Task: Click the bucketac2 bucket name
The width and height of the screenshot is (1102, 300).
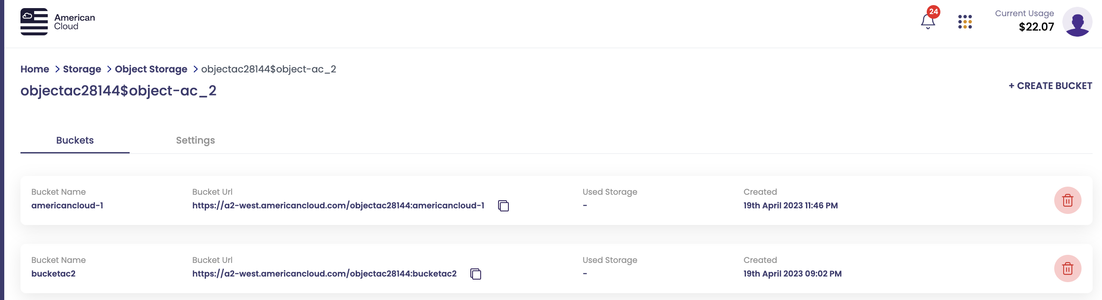Action: point(53,274)
